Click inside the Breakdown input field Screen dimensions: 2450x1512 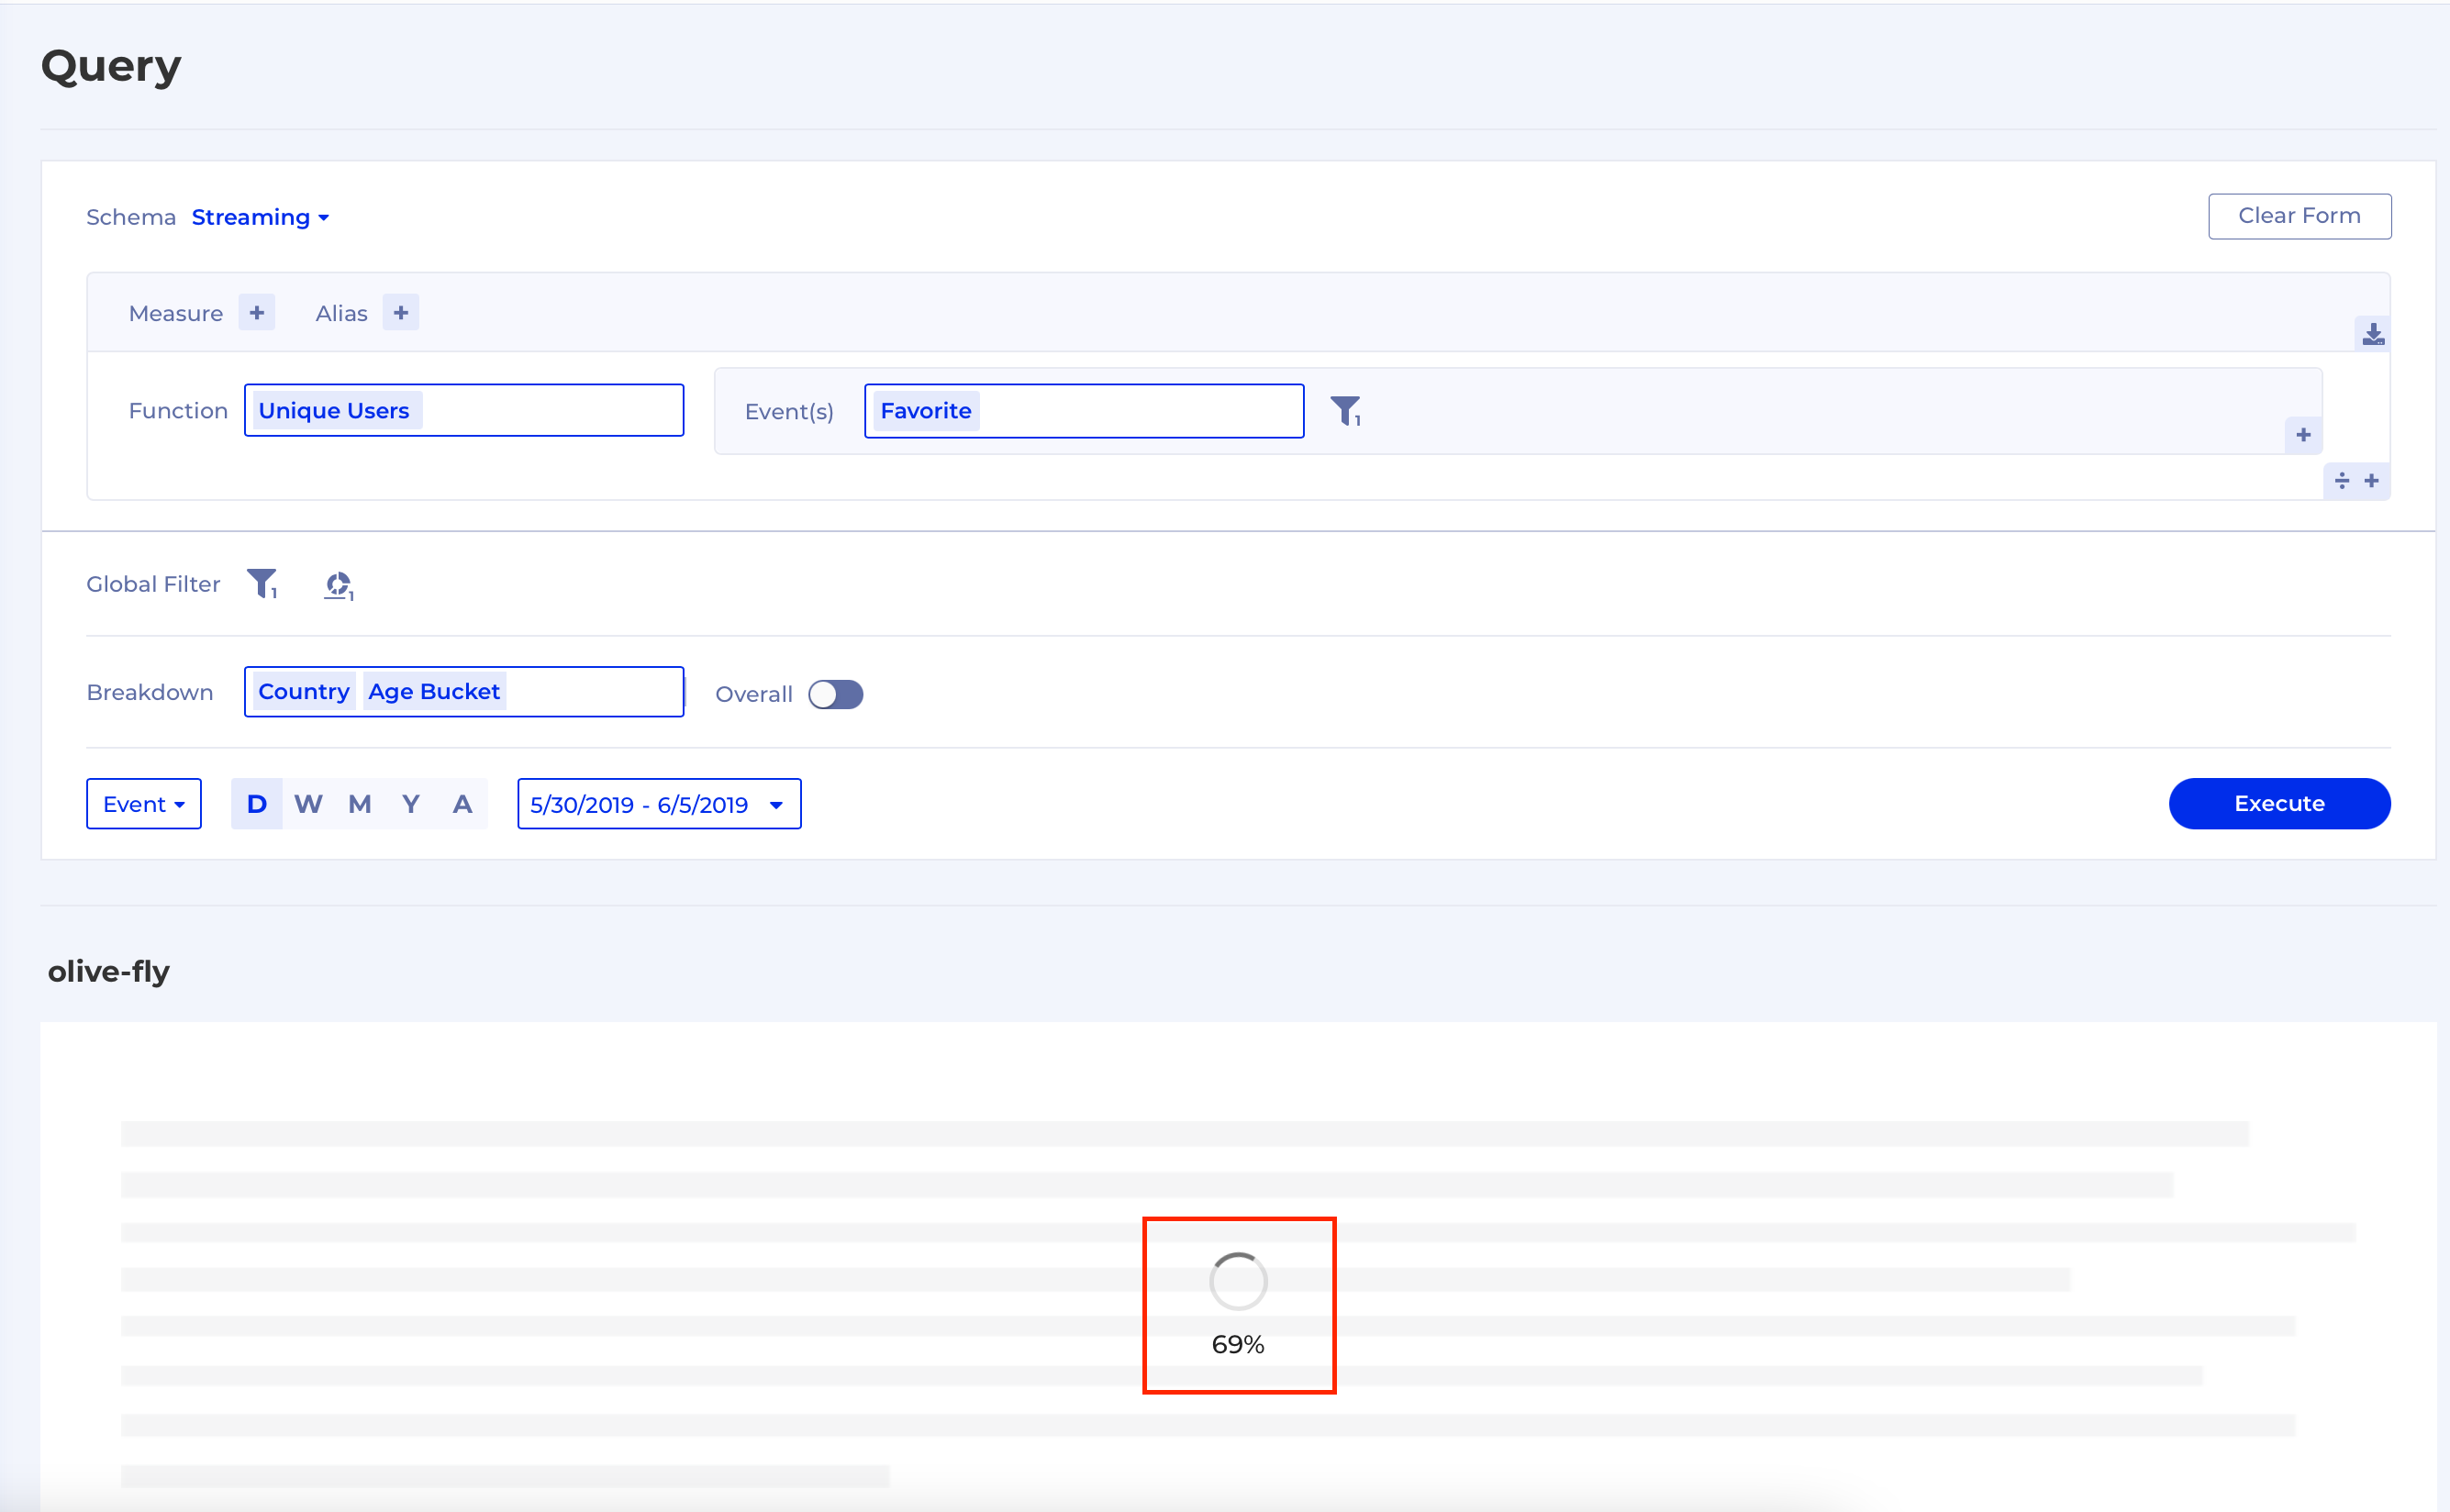tap(592, 692)
